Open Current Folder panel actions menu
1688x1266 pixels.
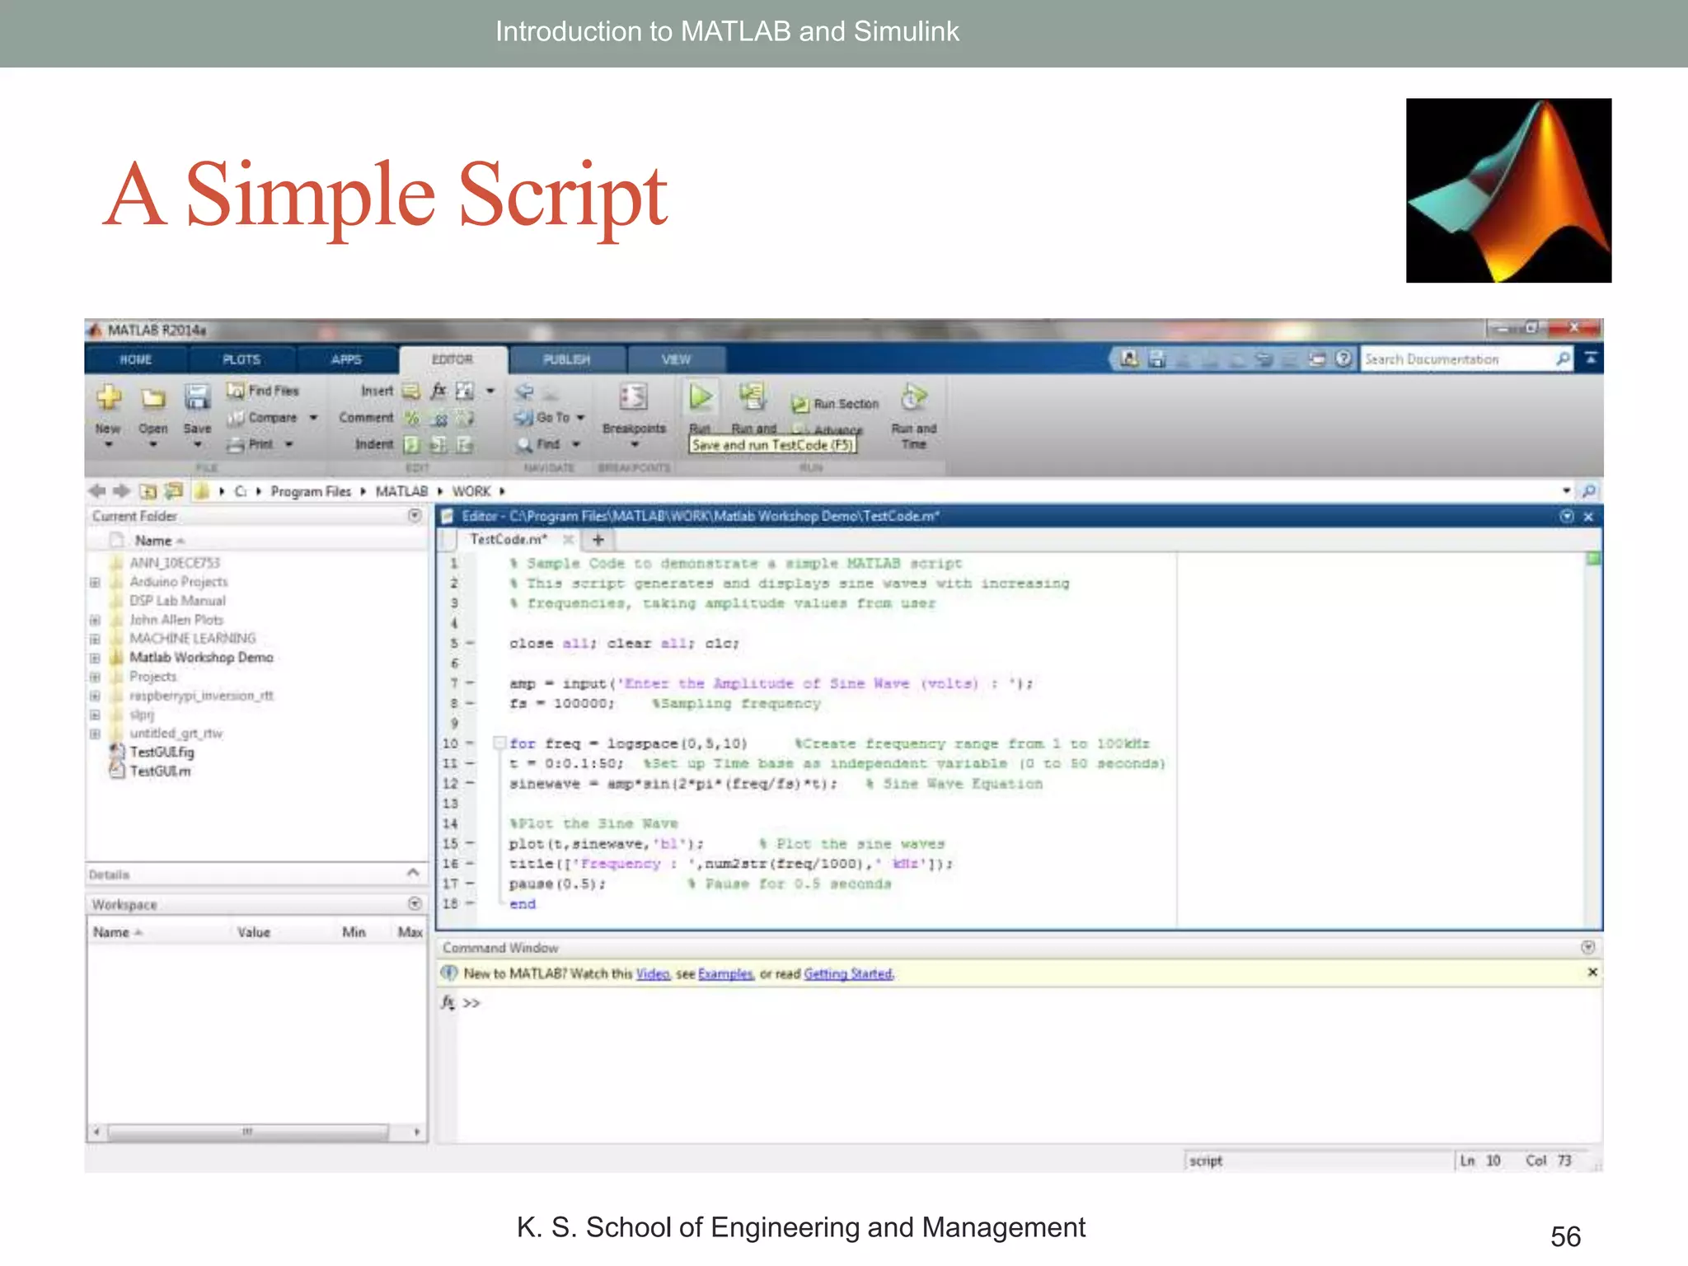click(x=415, y=516)
